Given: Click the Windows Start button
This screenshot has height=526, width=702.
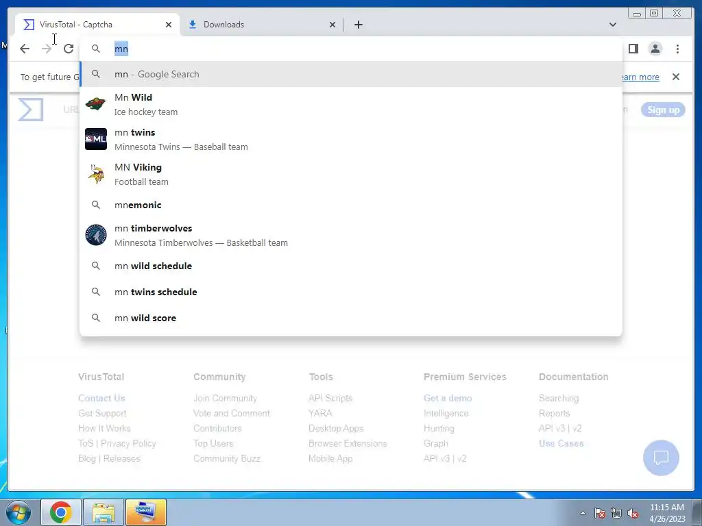Looking at the screenshot, I should (x=19, y=512).
